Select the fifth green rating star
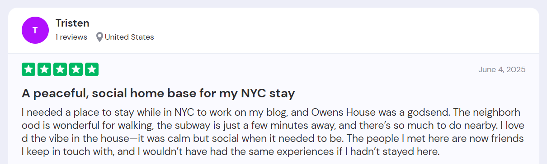547x164 pixels. 92,69
